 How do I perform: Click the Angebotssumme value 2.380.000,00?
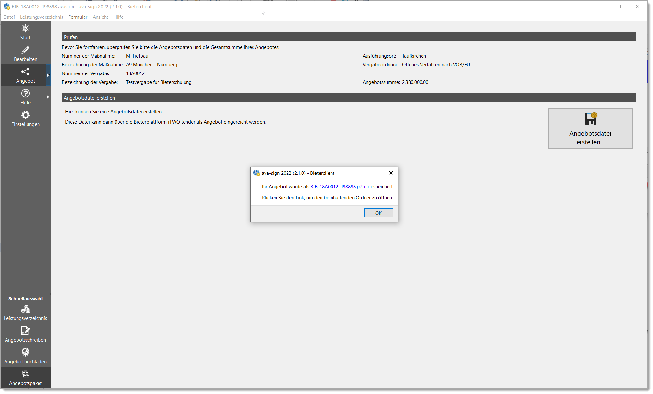click(x=415, y=82)
